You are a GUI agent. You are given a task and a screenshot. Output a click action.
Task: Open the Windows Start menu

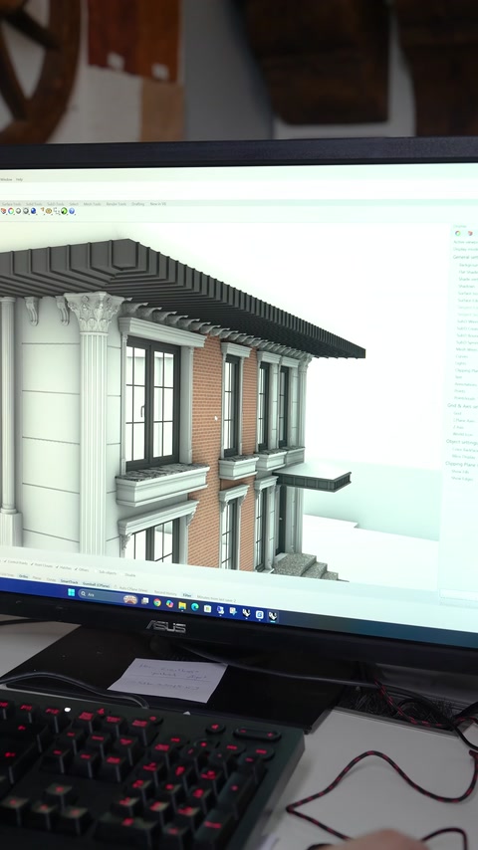click(71, 592)
